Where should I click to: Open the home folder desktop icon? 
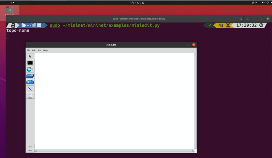tap(10, 11)
